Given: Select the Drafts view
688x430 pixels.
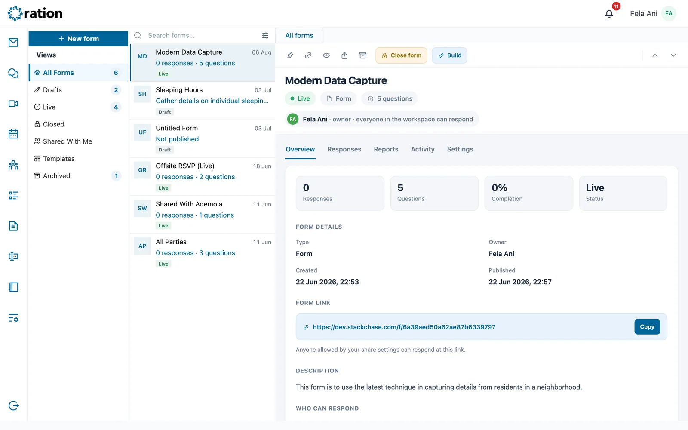Looking at the screenshot, I should 78,90.
